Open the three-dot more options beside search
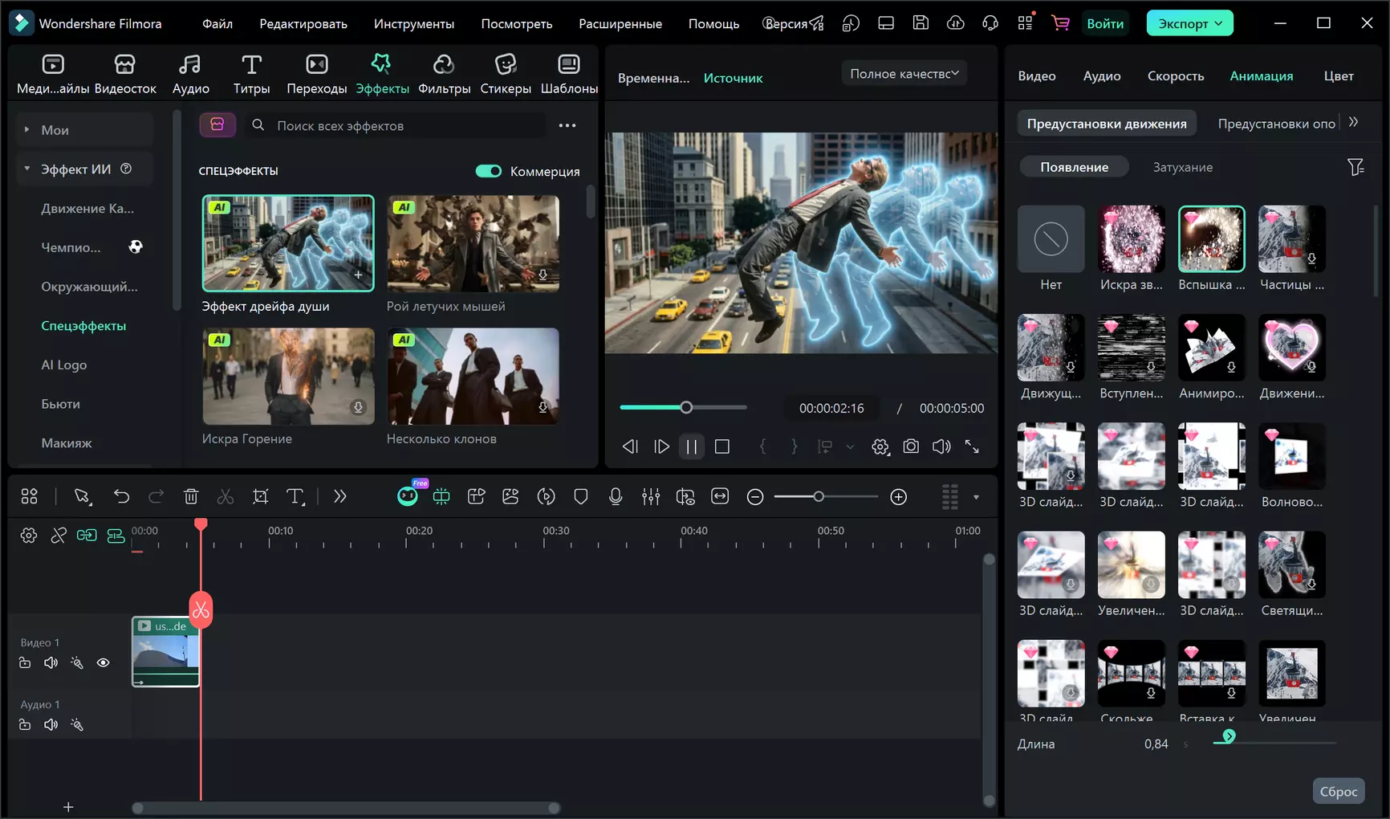Viewport: 1390px width, 819px height. tap(567, 125)
